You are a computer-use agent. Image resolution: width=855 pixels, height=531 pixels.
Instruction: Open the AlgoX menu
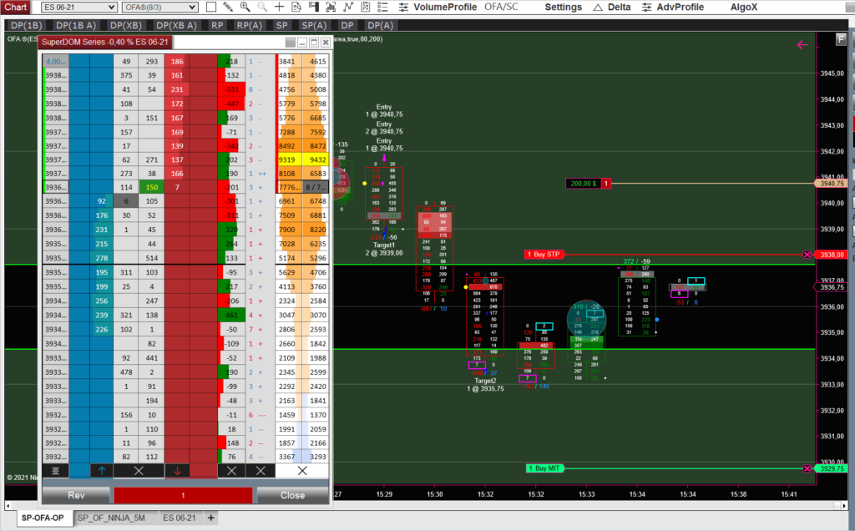pyautogui.click(x=744, y=7)
